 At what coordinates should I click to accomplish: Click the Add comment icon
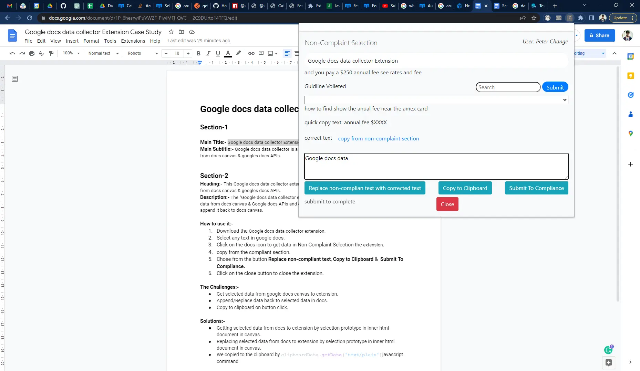tap(261, 53)
